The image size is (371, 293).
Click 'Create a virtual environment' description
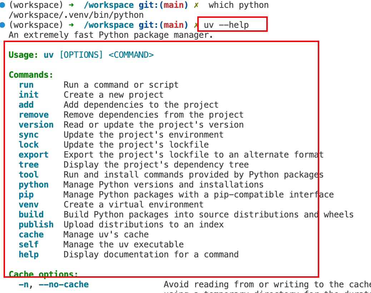(x=133, y=205)
